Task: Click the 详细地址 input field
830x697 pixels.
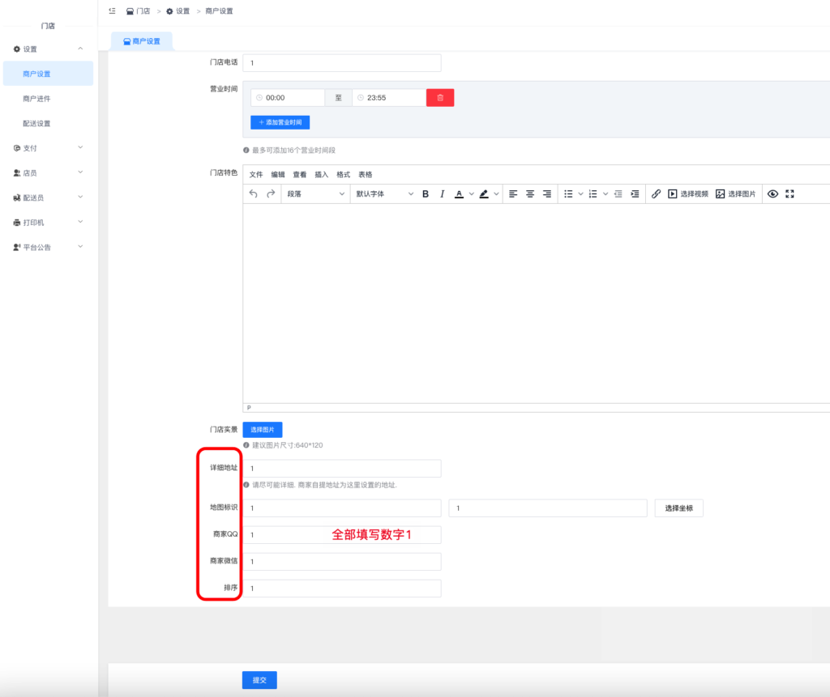Action: [x=342, y=469]
